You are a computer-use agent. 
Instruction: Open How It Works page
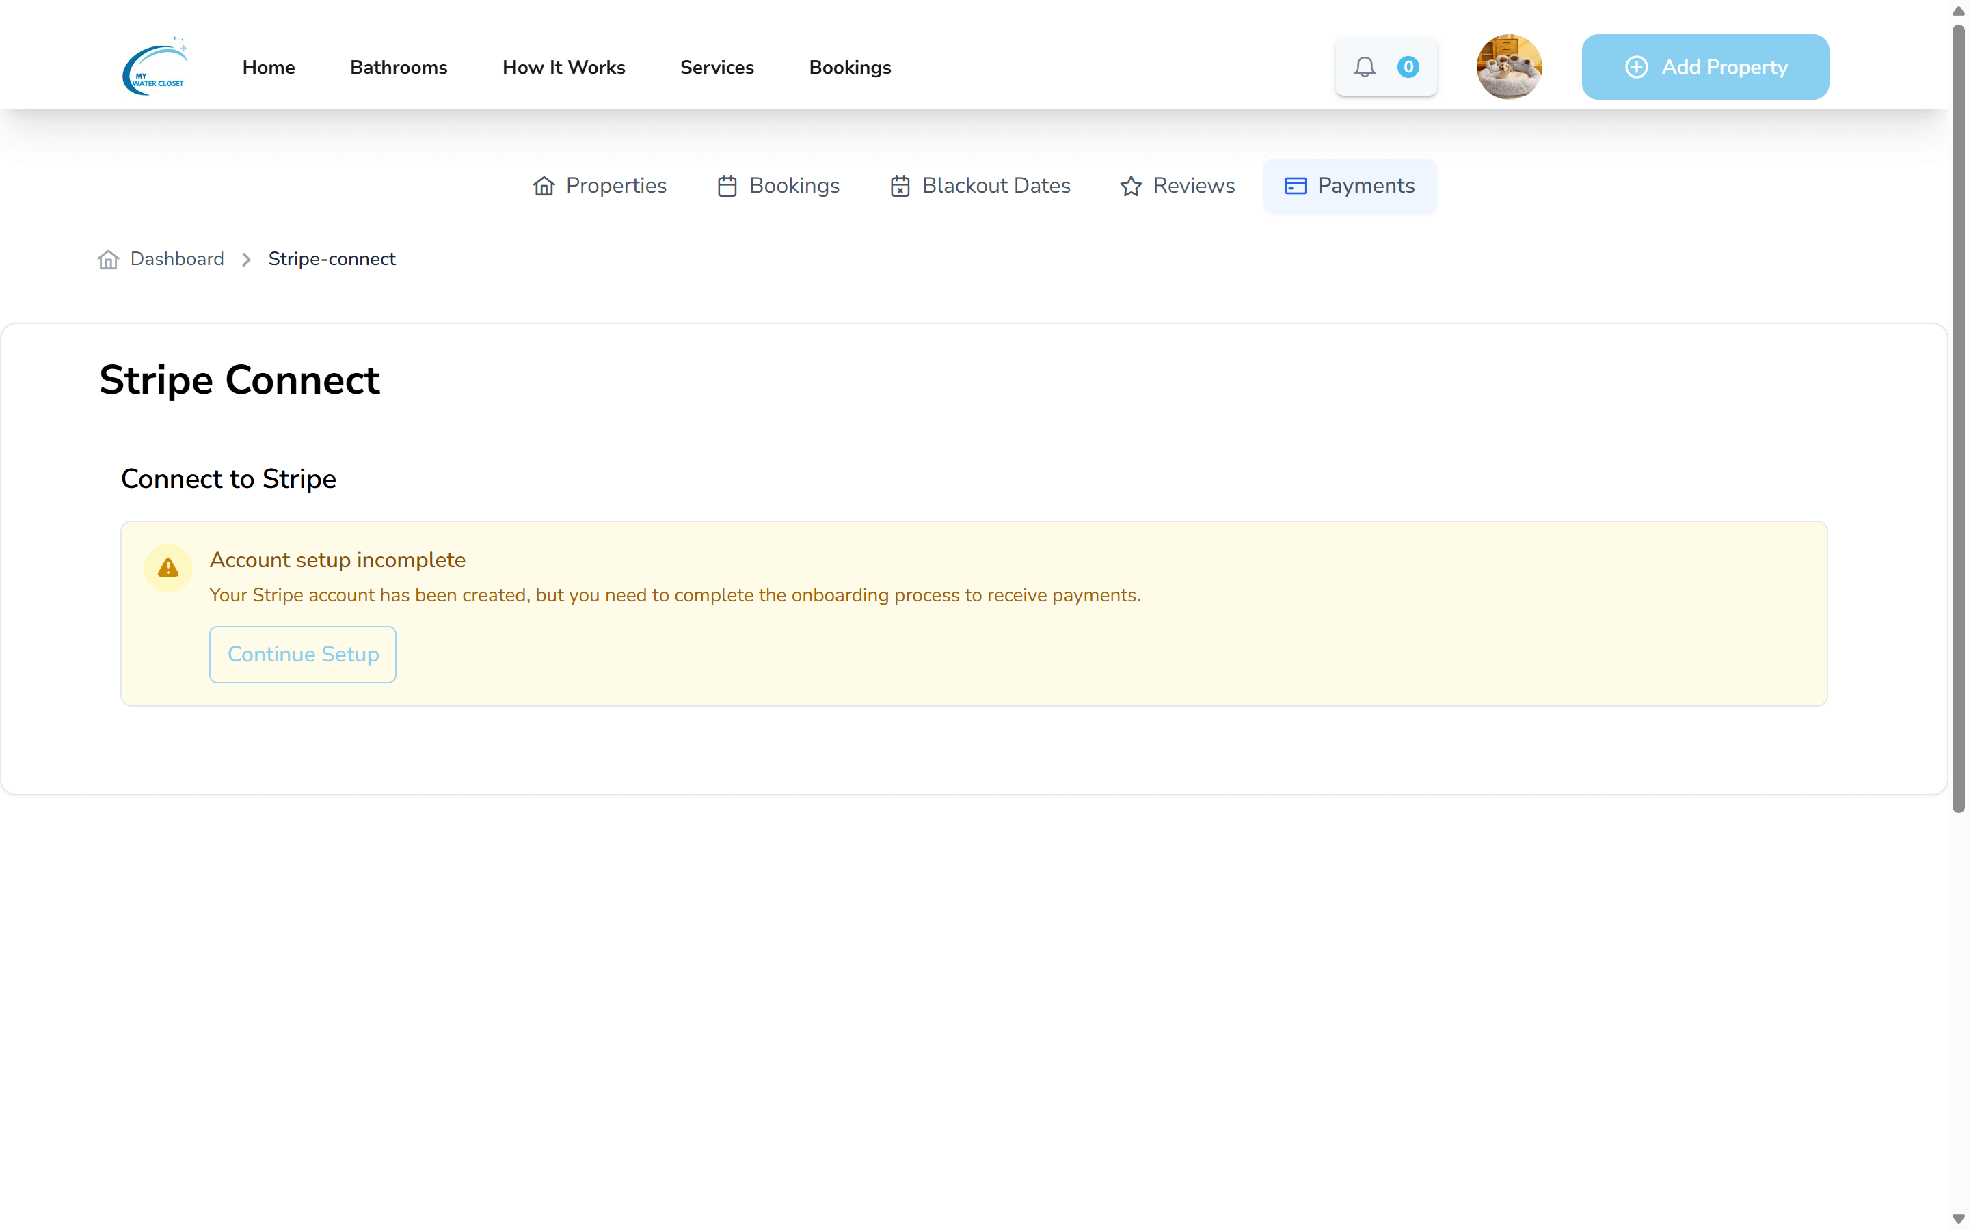pyautogui.click(x=564, y=68)
